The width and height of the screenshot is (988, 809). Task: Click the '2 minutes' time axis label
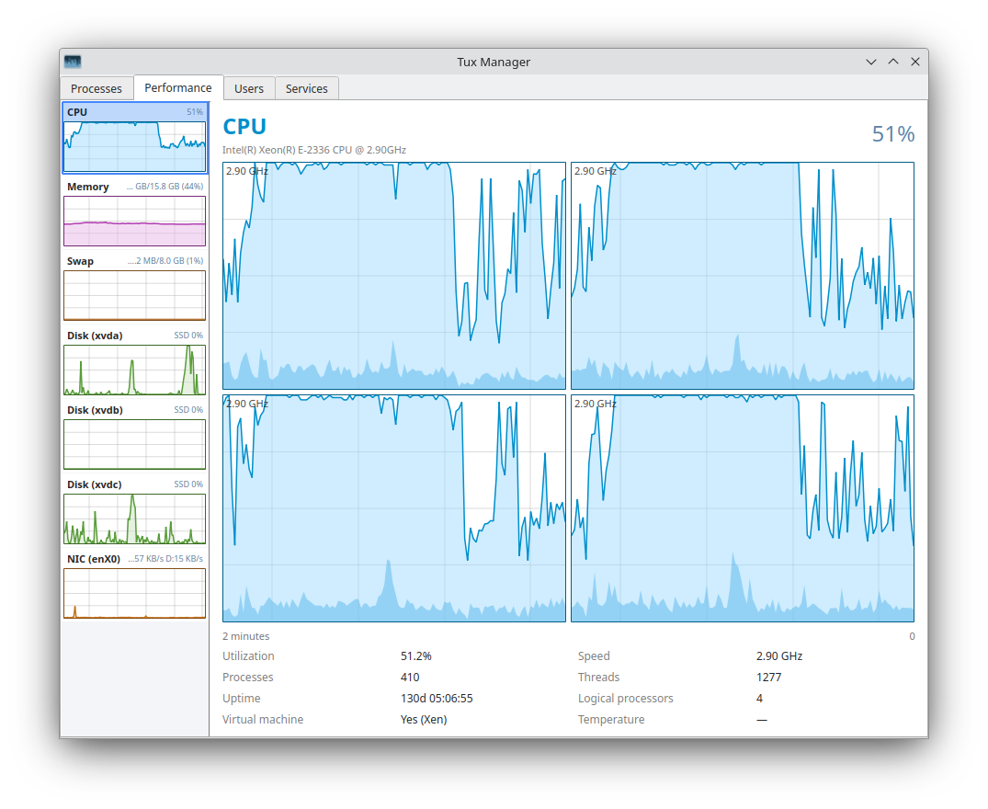(245, 636)
